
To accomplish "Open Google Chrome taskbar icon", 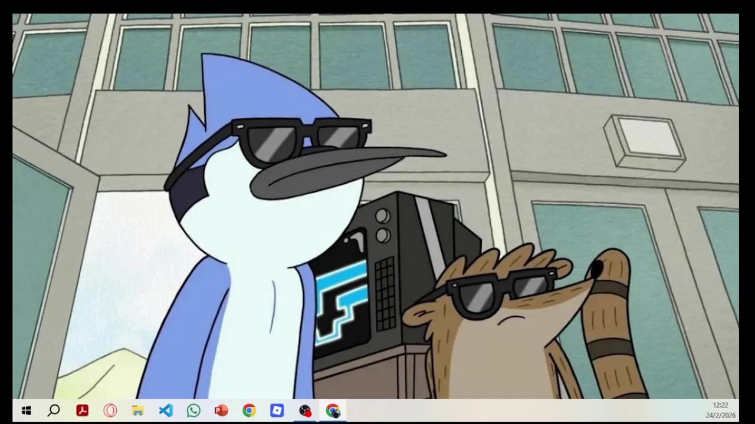I will (249, 410).
